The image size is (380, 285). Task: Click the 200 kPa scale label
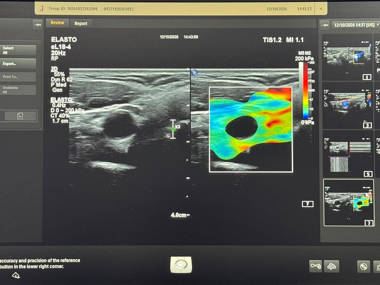304,59
